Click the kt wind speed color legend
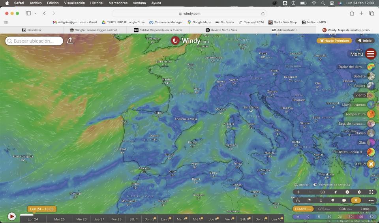The width and height of the screenshot is (379, 223). pyautogui.click(x=334, y=217)
